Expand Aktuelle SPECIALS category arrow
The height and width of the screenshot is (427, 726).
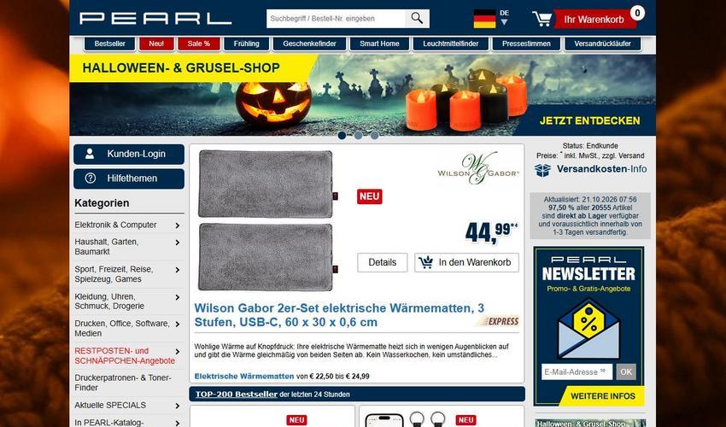click(x=178, y=407)
